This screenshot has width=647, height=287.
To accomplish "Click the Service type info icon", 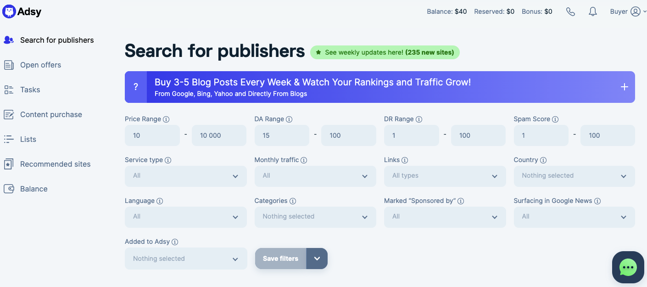I will click(x=168, y=160).
